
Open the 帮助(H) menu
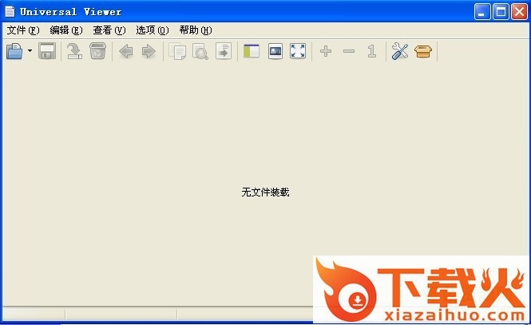pyautogui.click(x=196, y=30)
